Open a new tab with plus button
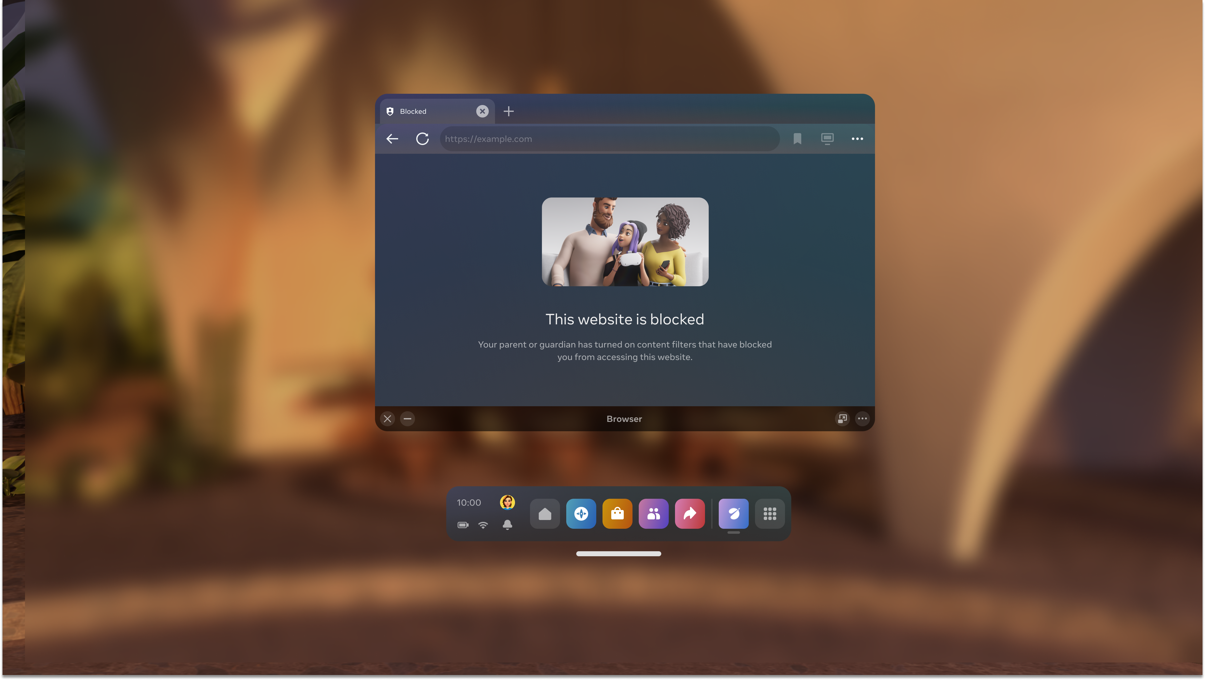Viewport: 1205px width, 680px height. tap(508, 111)
